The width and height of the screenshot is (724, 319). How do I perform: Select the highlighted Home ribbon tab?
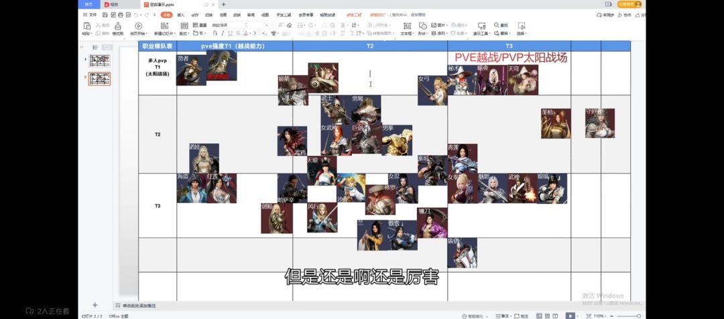click(x=167, y=15)
